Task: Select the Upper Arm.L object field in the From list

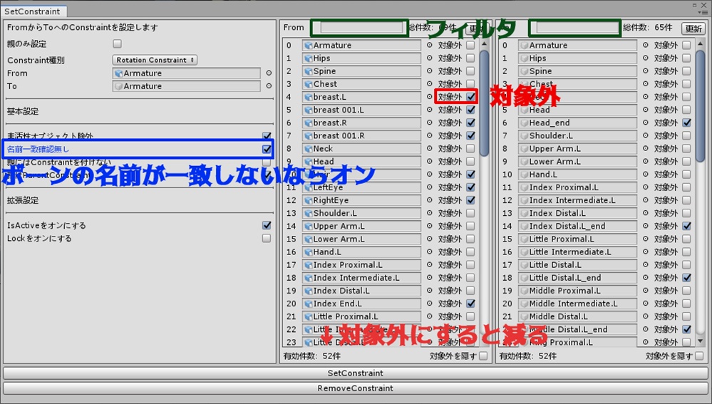Action: pyautogui.click(x=361, y=226)
